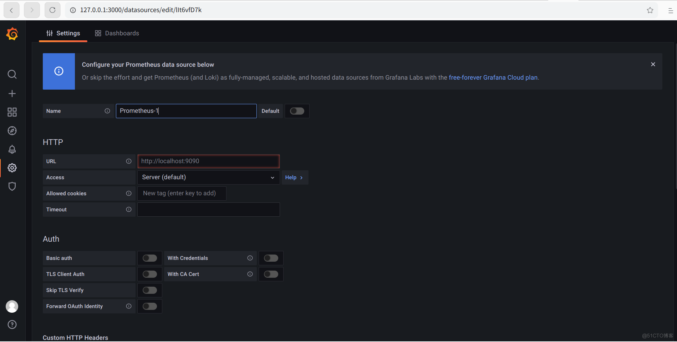This screenshot has width=677, height=342.
Task: Bookmark this page with the star
Action: pos(650,10)
